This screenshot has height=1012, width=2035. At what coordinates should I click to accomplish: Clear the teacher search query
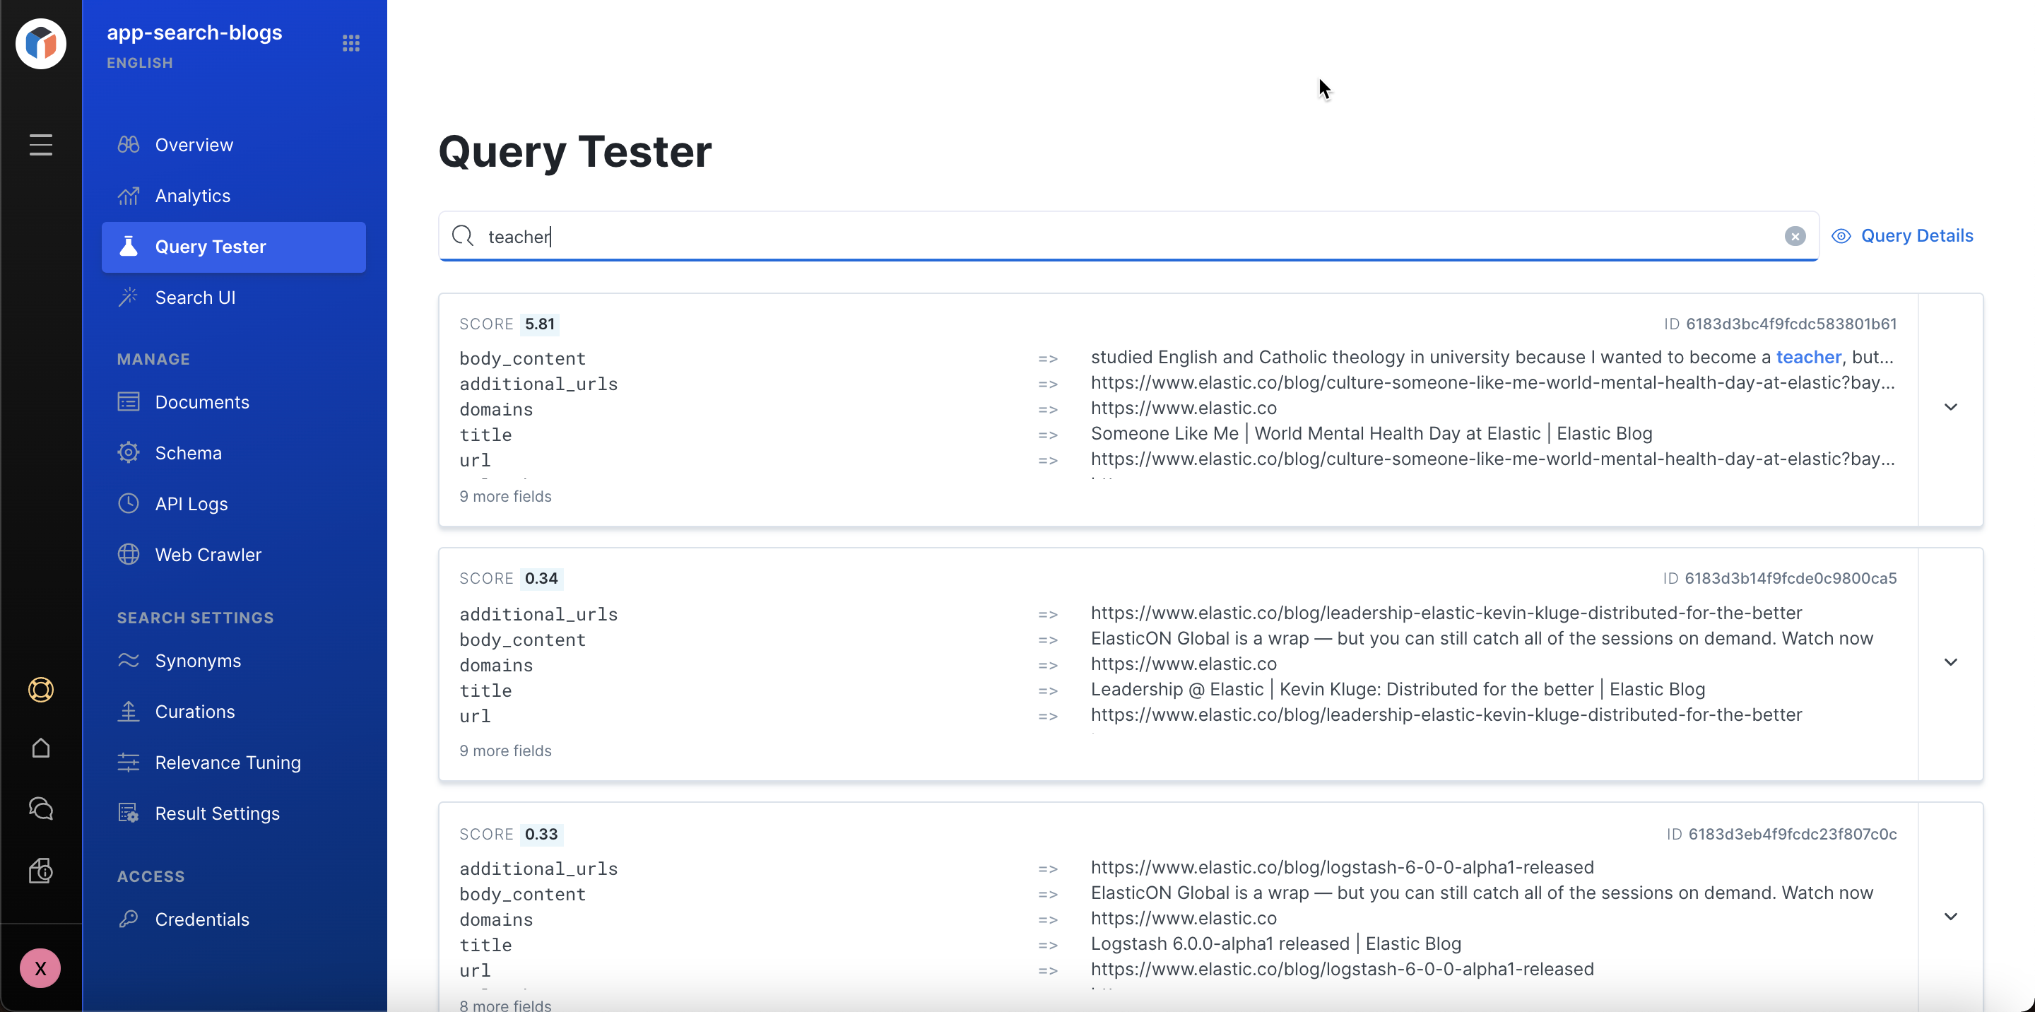[x=1795, y=235]
